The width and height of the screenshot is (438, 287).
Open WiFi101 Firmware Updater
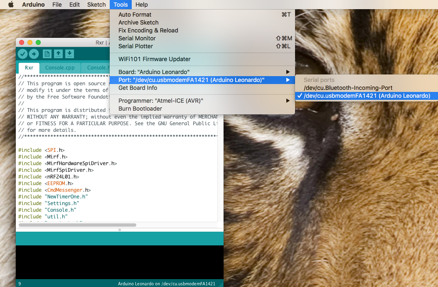[202, 59]
